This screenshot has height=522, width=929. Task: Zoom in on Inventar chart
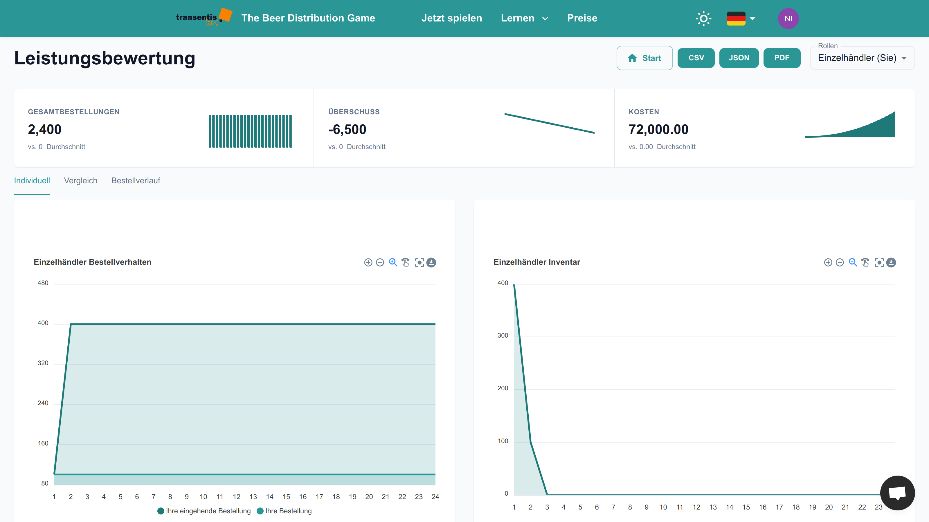tap(828, 262)
